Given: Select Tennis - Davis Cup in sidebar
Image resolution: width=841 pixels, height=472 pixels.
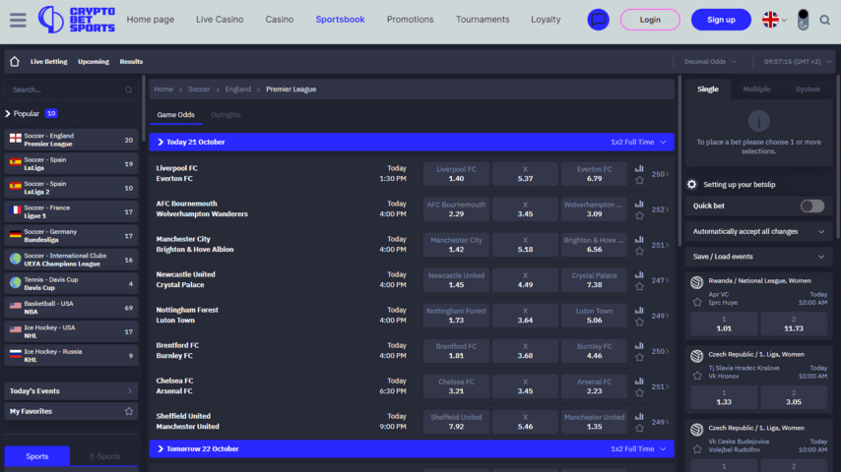Looking at the screenshot, I should (71, 283).
